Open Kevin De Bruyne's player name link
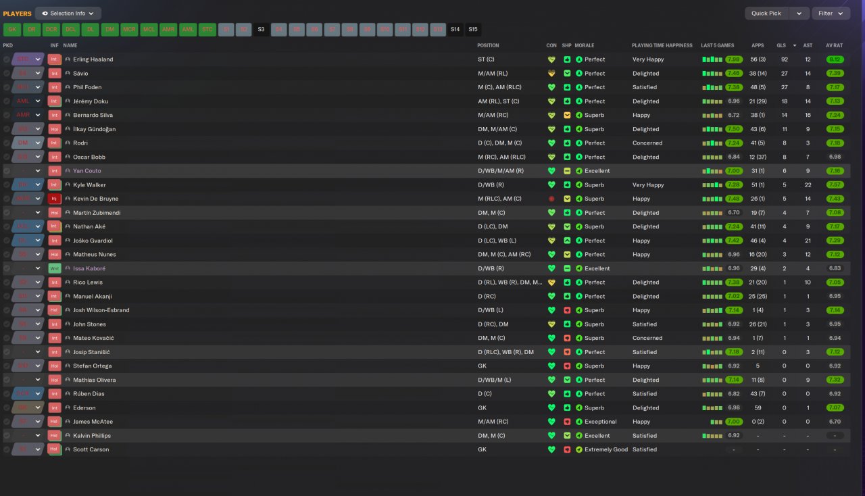This screenshot has height=496, width=865. (x=96, y=199)
